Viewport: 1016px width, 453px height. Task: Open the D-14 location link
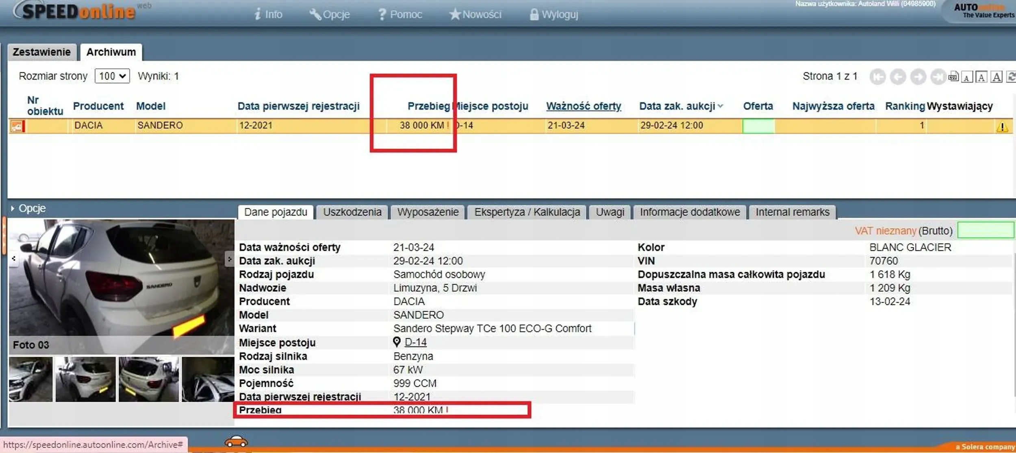point(415,342)
